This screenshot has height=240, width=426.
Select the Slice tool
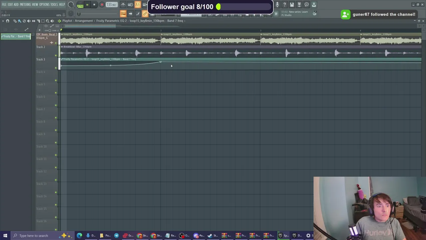coord(38,21)
